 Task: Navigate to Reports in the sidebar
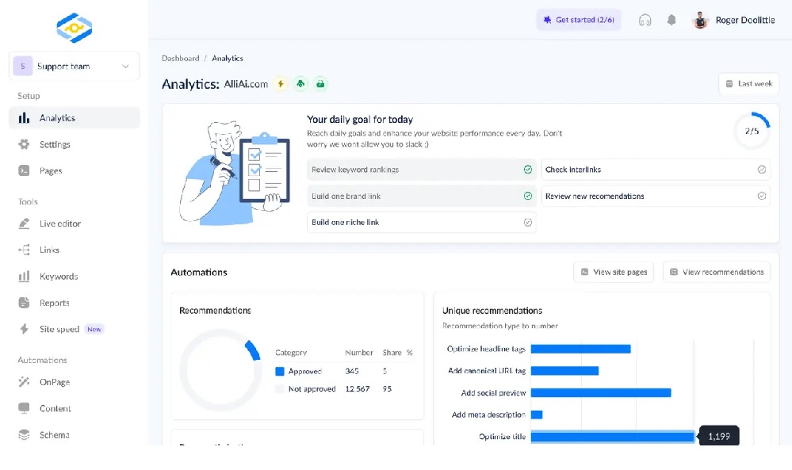tap(54, 303)
